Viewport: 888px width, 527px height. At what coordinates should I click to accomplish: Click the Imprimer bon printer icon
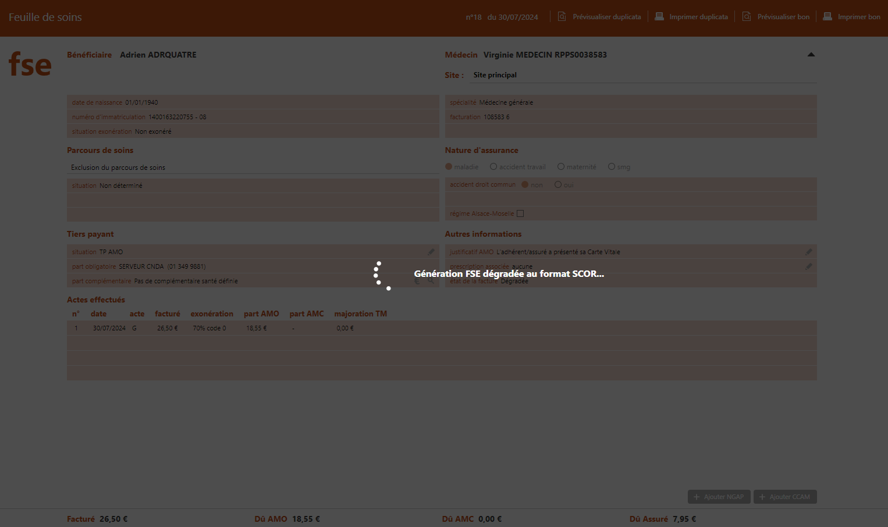click(827, 17)
